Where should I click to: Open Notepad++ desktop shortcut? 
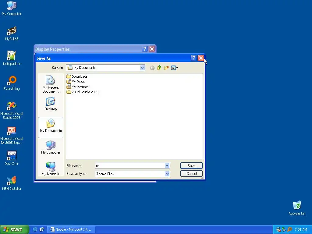12,58
